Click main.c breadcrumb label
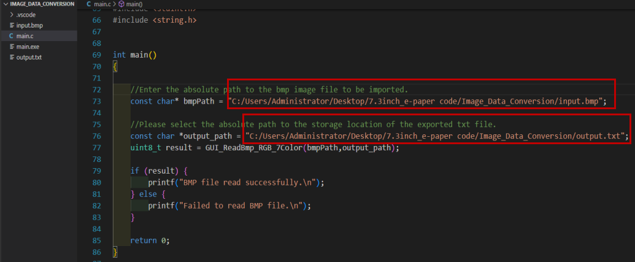The height and width of the screenshot is (262, 635). 102,4
